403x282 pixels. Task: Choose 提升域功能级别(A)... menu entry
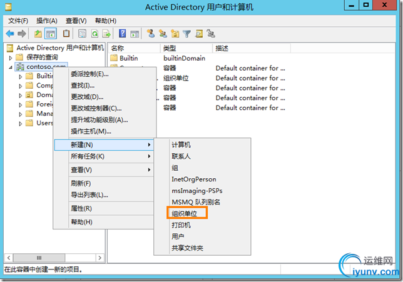[105, 120]
